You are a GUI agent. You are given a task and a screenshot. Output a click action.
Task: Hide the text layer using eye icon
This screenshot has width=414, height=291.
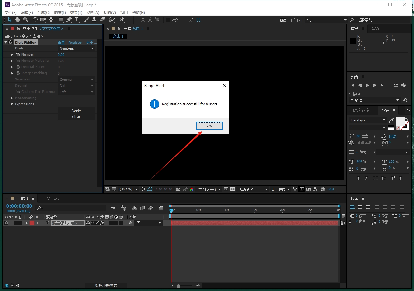6,223
